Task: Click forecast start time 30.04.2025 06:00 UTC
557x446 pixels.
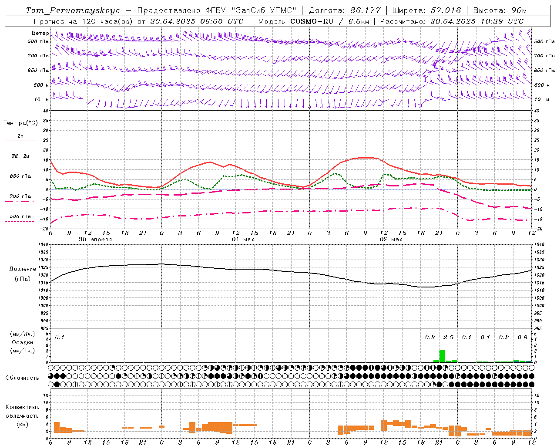Action: click(197, 21)
